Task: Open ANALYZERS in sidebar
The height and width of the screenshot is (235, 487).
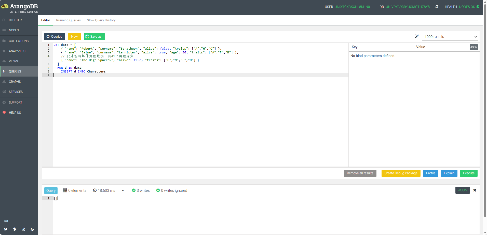Action: [x=19, y=51]
